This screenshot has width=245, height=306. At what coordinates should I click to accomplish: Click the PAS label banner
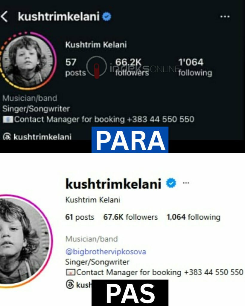[130, 293]
